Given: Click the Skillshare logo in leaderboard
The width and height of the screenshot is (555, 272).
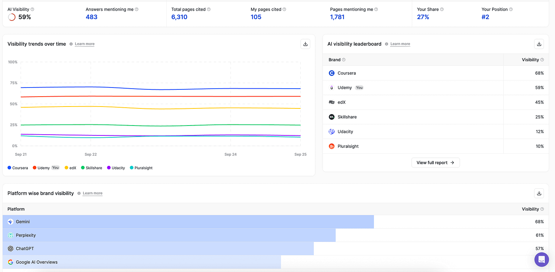Looking at the screenshot, I should (x=332, y=117).
